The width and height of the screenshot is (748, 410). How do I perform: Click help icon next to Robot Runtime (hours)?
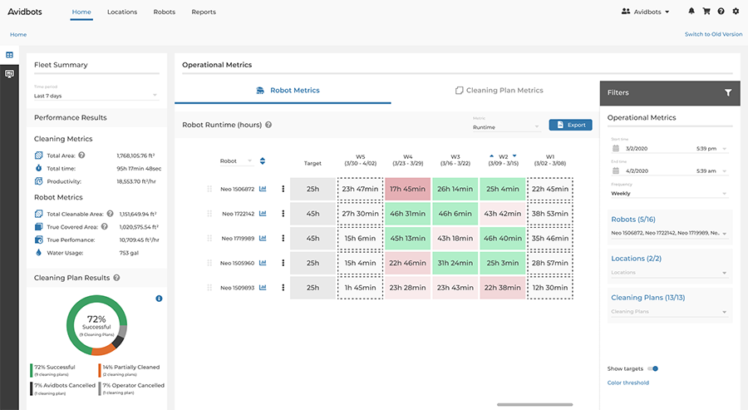pyautogui.click(x=268, y=125)
